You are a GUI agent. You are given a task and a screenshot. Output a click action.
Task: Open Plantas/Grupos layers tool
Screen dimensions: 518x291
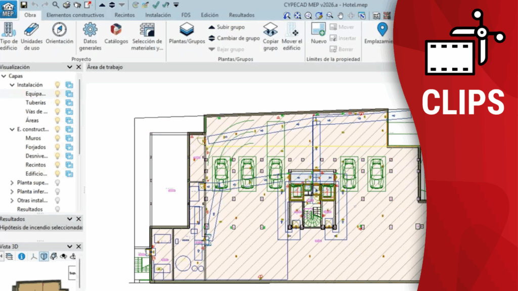click(x=187, y=30)
